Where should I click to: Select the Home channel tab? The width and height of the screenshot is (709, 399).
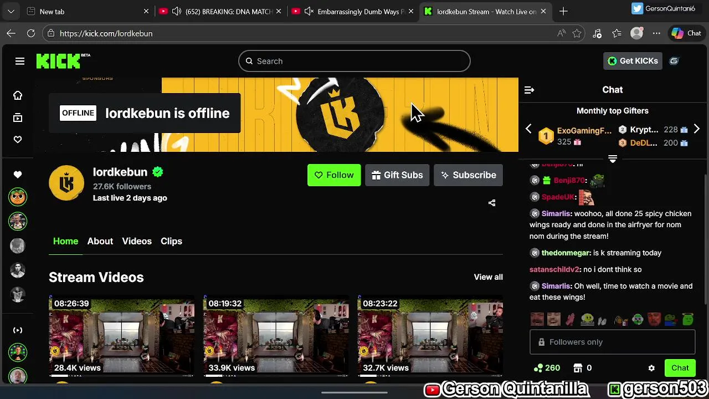pyautogui.click(x=65, y=241)
